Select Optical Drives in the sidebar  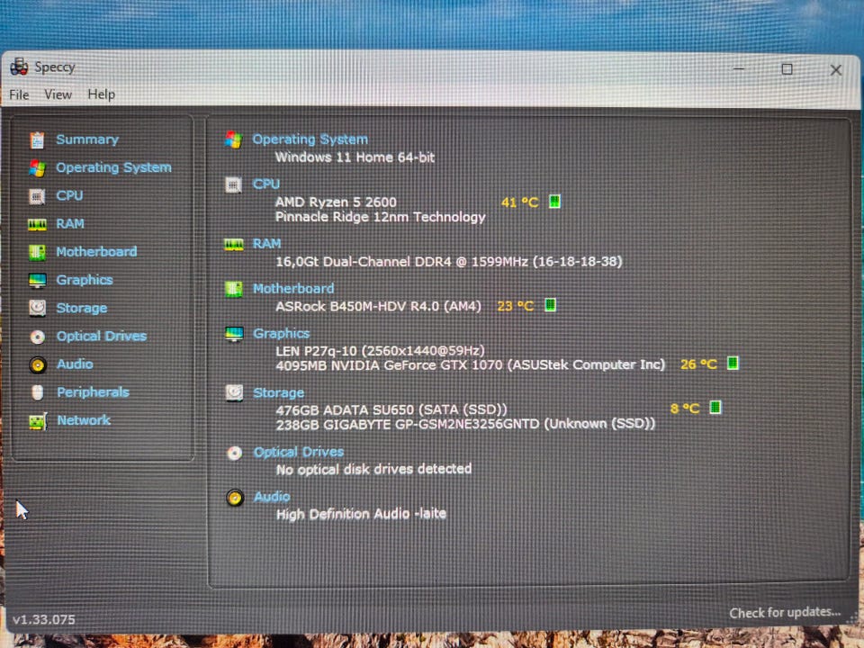(x=102, y=336)
